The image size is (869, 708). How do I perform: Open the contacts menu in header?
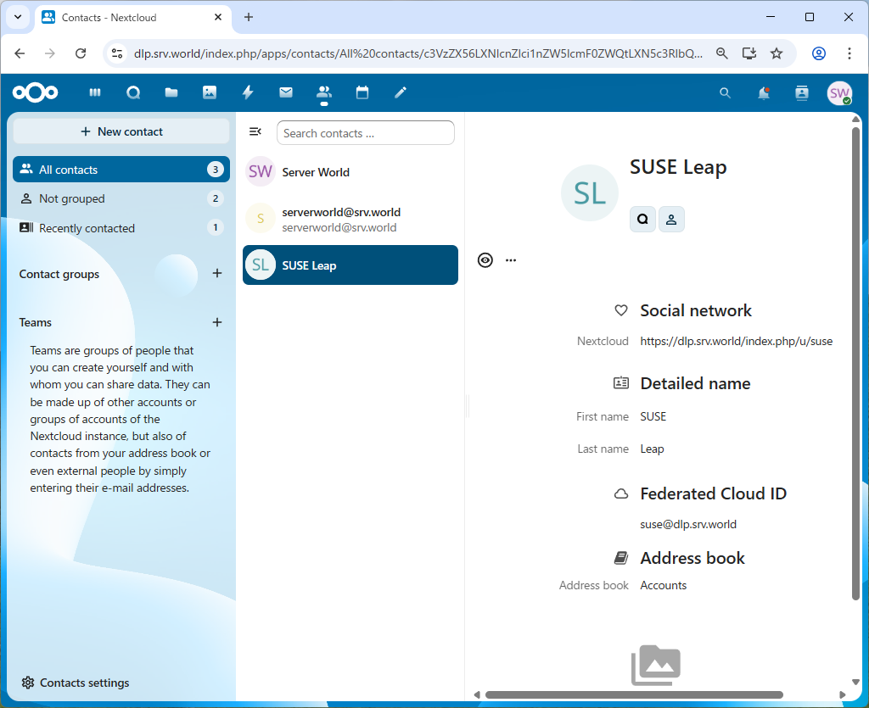click(x=802, y=93)
